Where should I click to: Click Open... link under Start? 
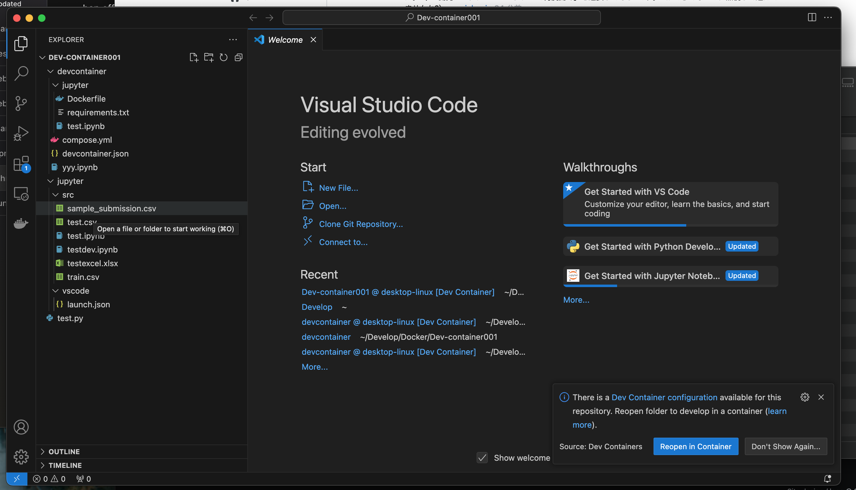pos(332,206)
